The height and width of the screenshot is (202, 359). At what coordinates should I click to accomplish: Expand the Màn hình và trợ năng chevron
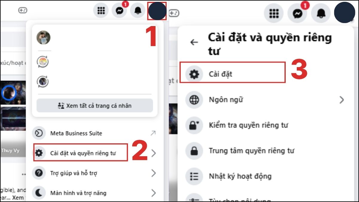tap(153, 193)
